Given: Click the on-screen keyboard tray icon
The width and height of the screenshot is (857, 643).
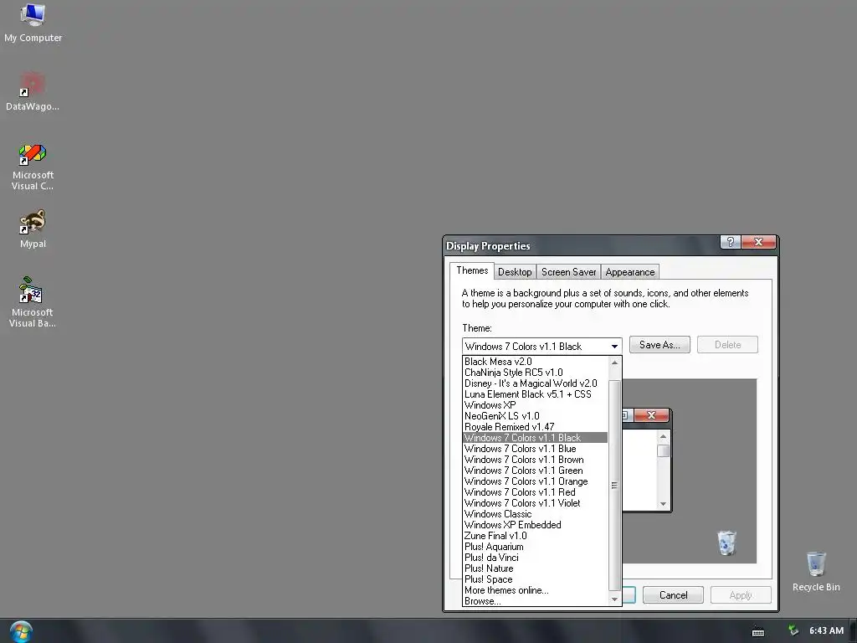Looking at the screenshot, I should 758,631.
